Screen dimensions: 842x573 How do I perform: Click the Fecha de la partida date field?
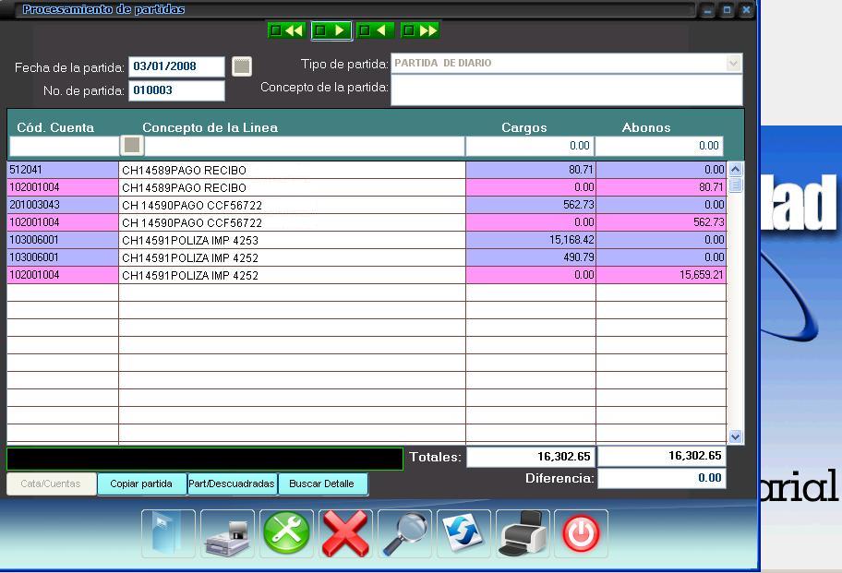176,66
